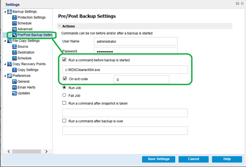Click the Destination icon in tree
Image resolution: width=246 pixels, height=167 pixels.
point(15,53)
